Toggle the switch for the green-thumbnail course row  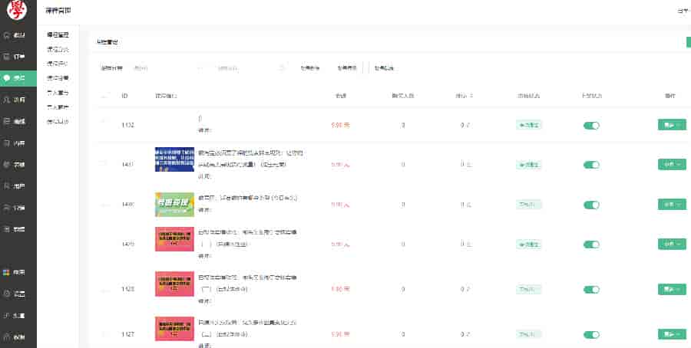pos(590,205)
